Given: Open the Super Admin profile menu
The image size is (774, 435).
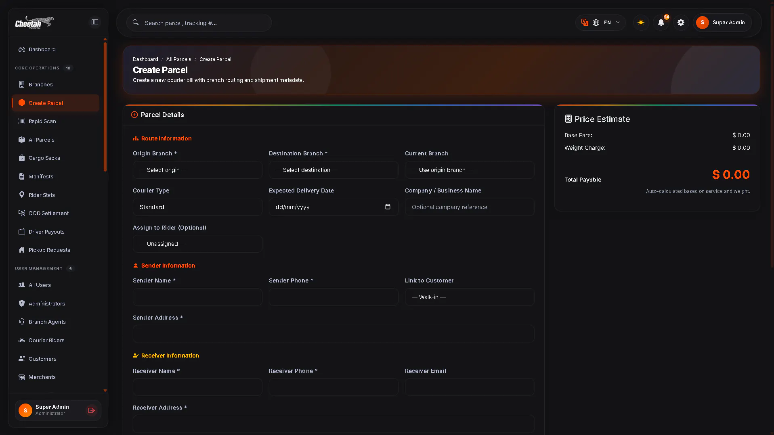Looking at the screenshot, I should tap(722, 23).
